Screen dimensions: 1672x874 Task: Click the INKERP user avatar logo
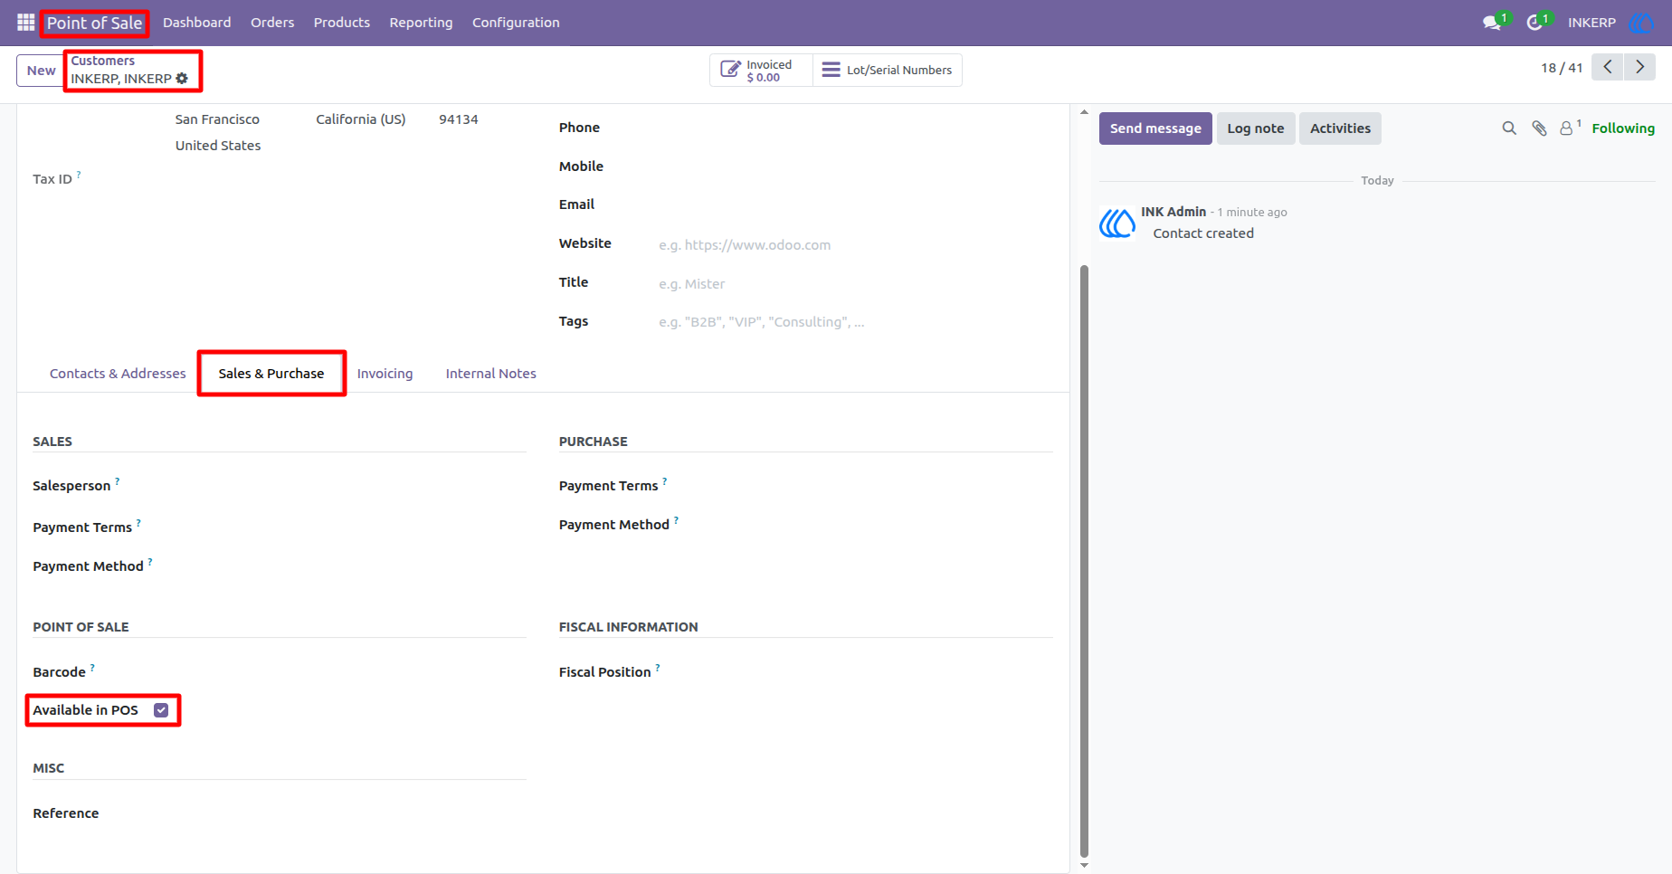(x=1641, y=23)
